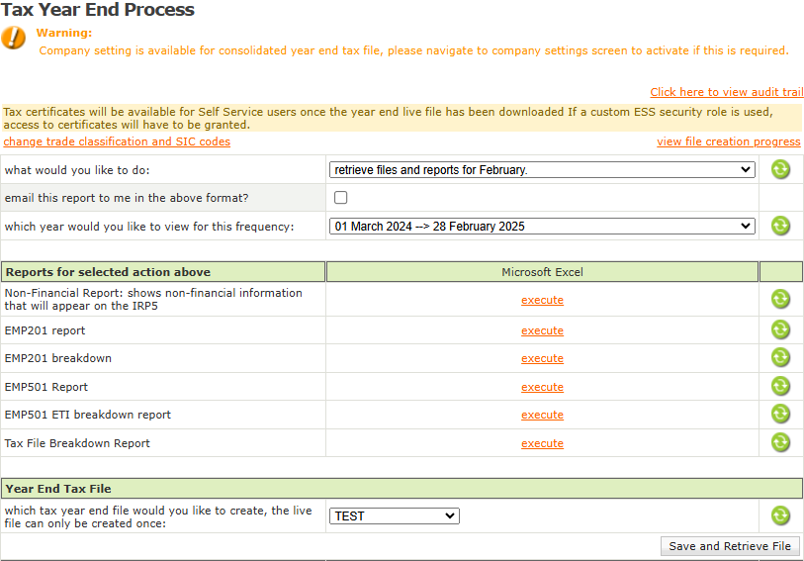The height and width of the screenshot is (561, 804).
Task: Click change trade classification and SIC codes
Action: 117,141
